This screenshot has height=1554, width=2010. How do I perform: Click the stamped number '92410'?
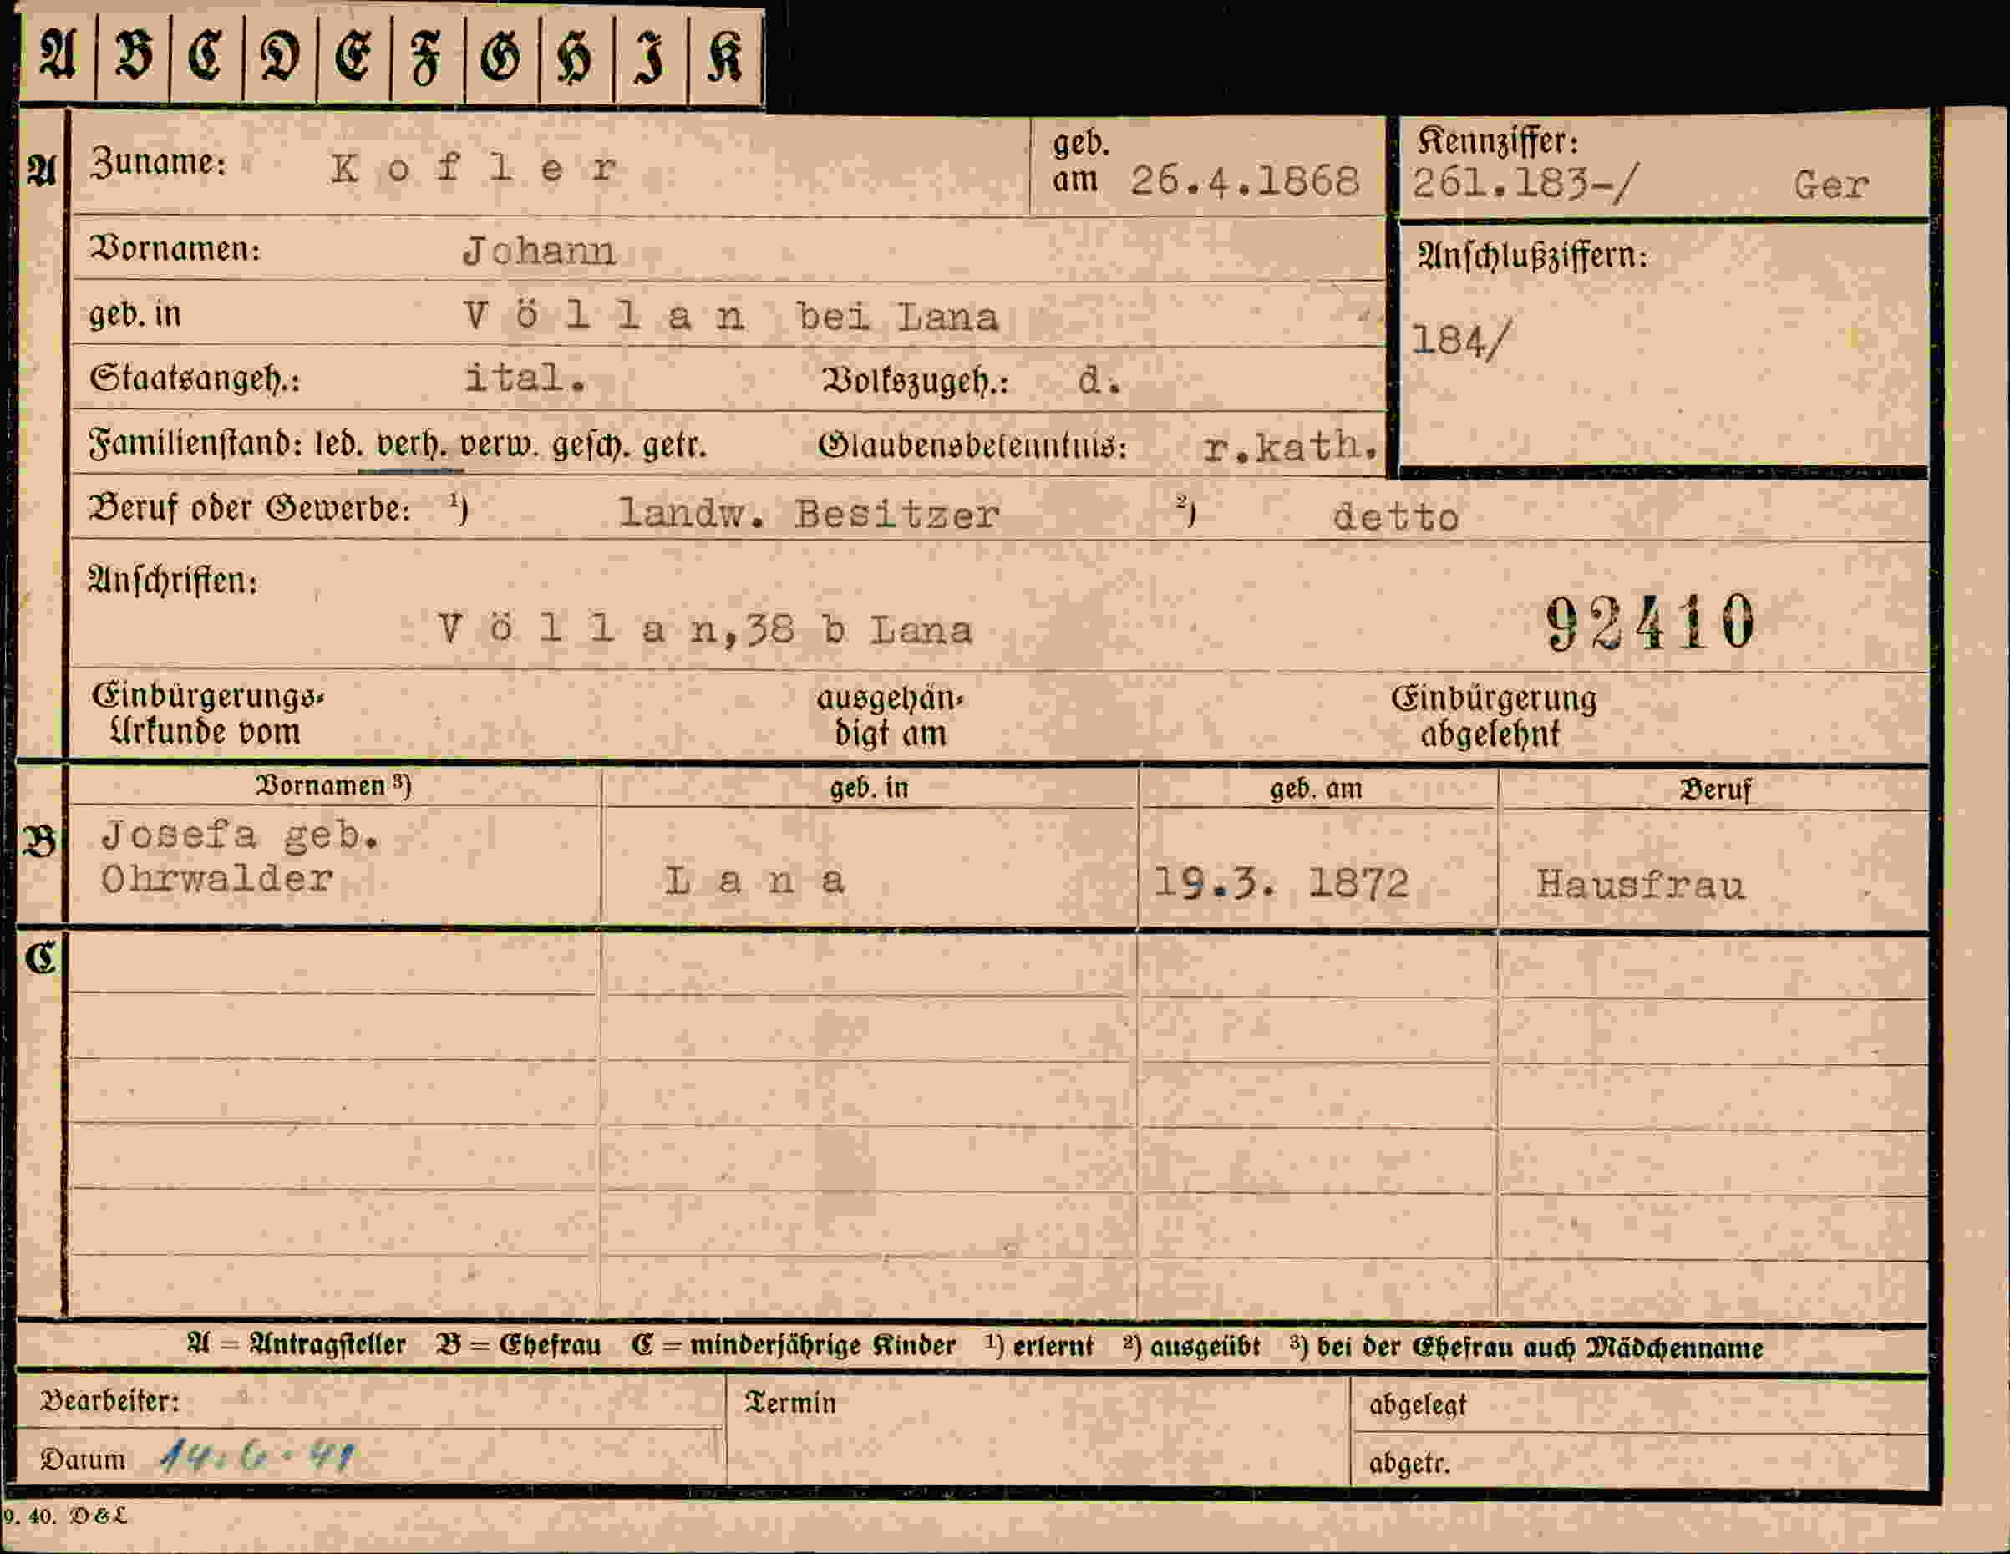pos(1650,622)
